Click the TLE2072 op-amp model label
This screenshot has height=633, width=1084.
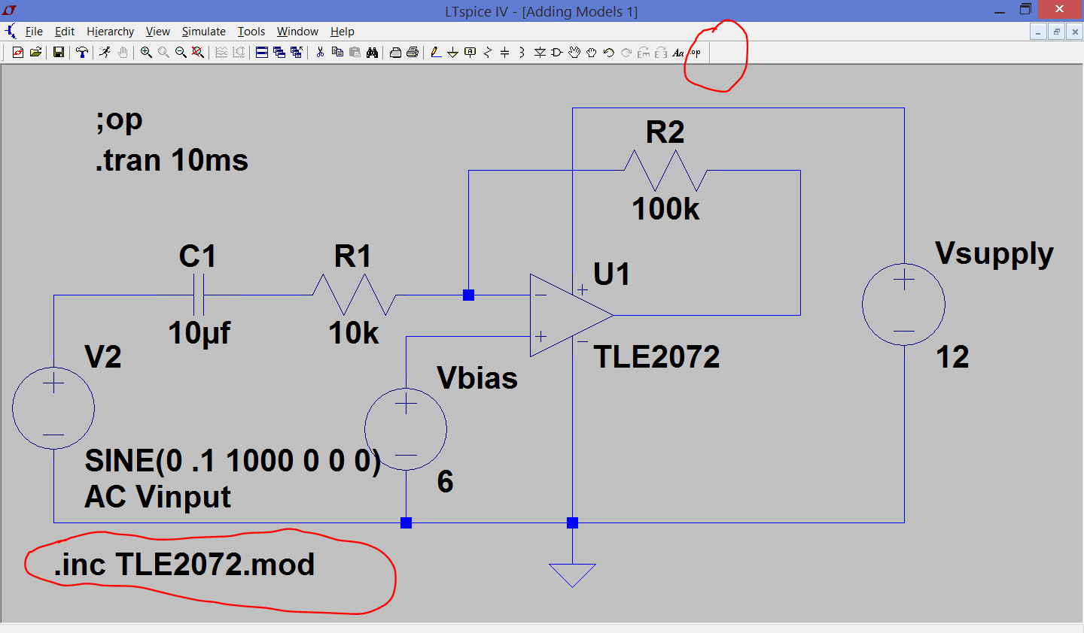click(656, 357)
